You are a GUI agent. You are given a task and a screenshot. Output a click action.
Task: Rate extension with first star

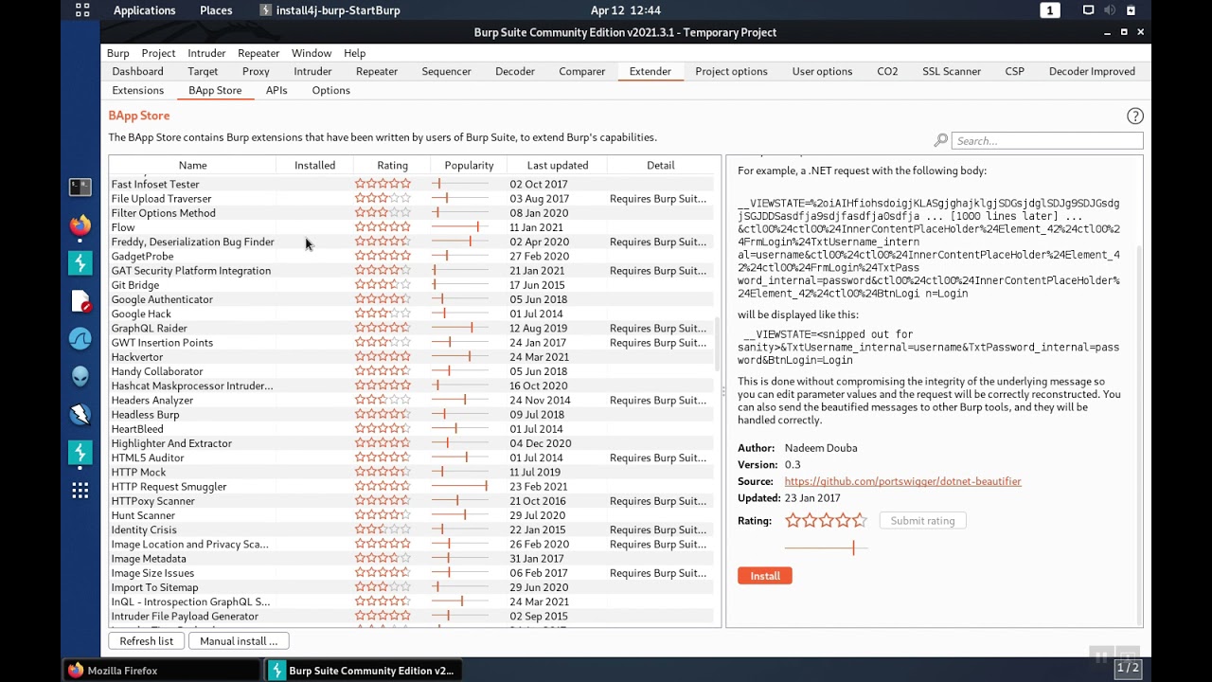coord(793,520)
